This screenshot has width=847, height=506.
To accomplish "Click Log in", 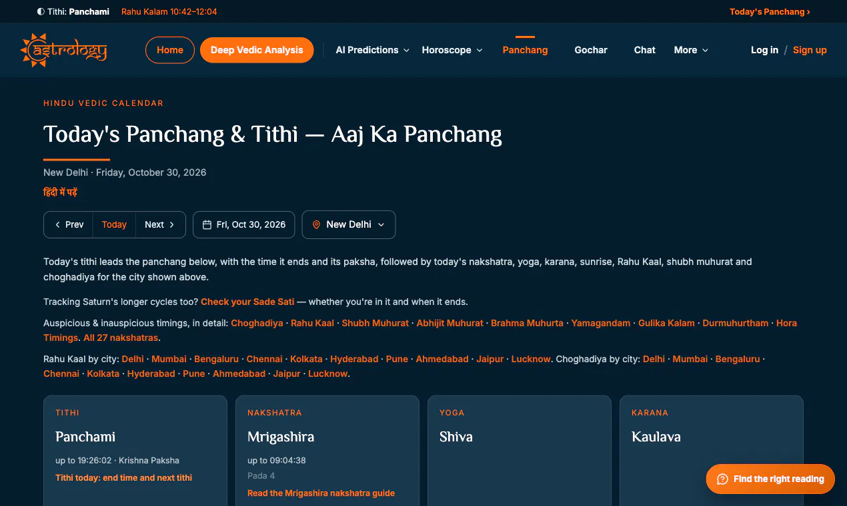I will tap(764, 50).
